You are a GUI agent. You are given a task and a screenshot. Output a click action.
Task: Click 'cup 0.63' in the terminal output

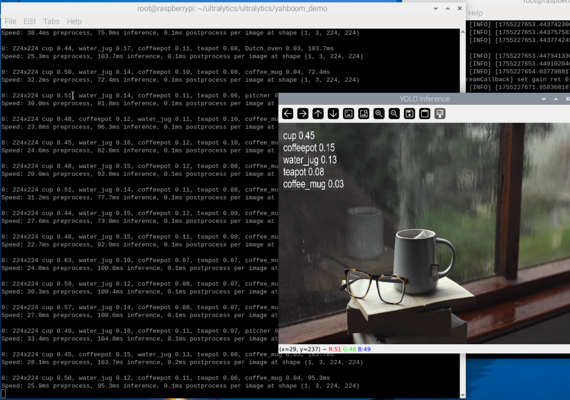[x=57, y=260]
